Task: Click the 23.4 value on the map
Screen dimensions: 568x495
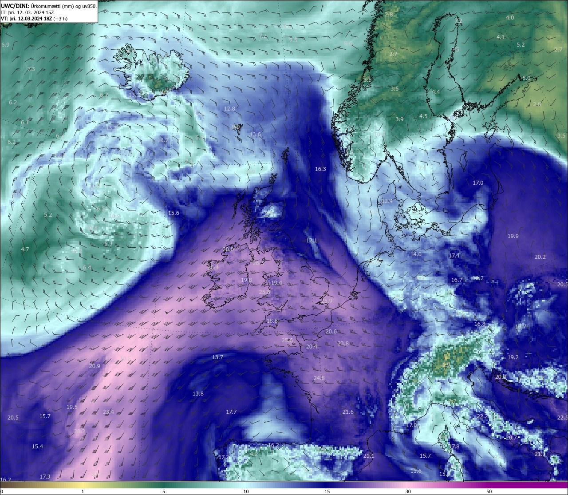Action: (108, 412)
